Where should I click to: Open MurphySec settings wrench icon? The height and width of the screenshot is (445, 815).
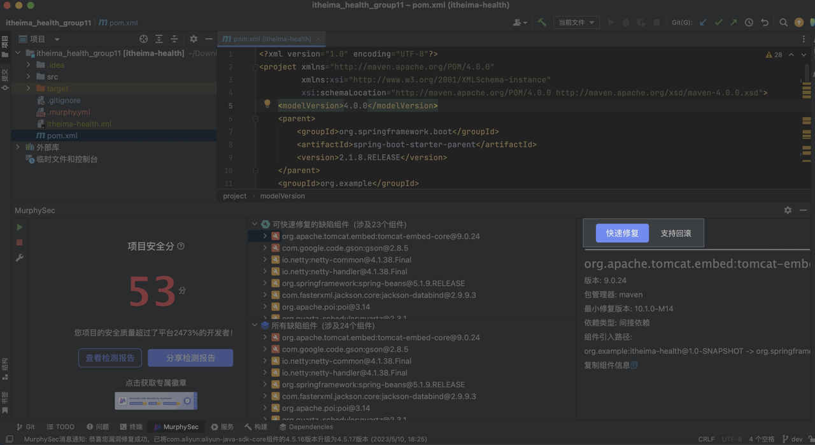coord(20,258)
